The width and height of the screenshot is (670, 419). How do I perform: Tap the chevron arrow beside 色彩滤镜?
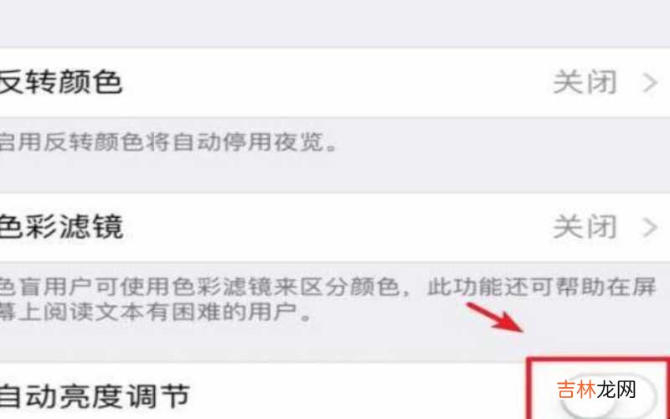(650, 227)
